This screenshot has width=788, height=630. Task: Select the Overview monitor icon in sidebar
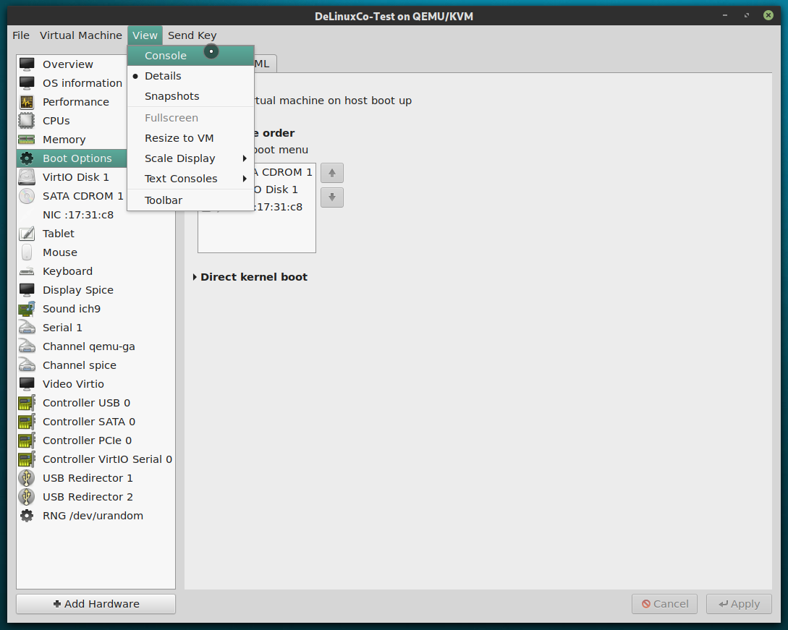pyautogui.click(x=27, y=64)
